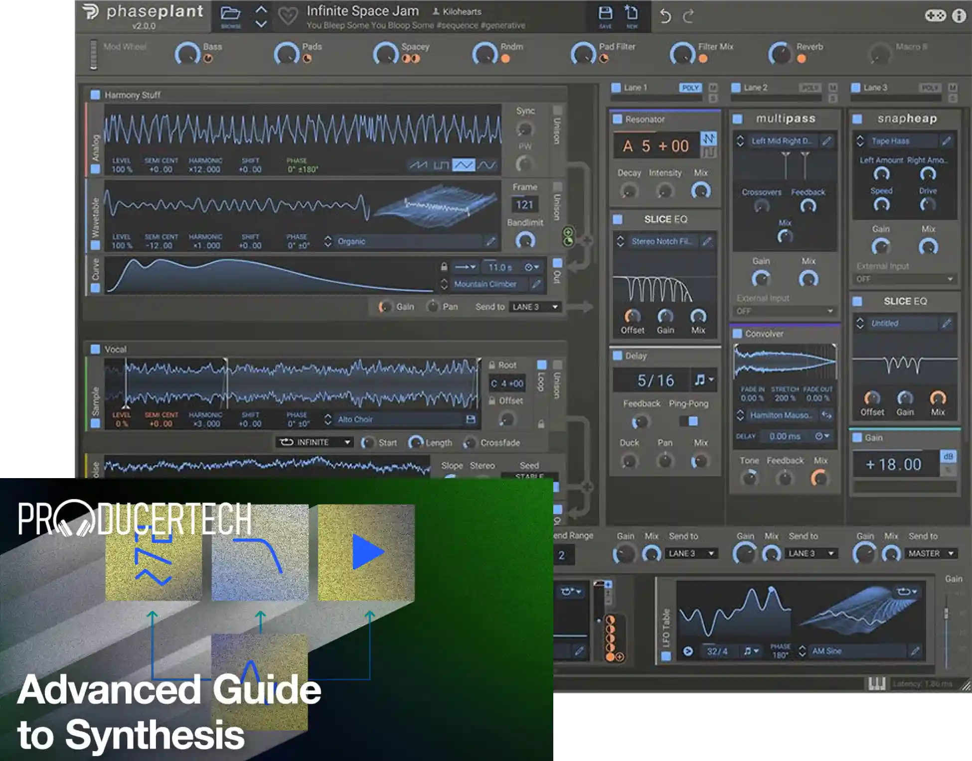Screen dimensions: 972x761
Task: Click the Delay time 5/16 field
Action: pyautogui.click(x=655, y=380)
